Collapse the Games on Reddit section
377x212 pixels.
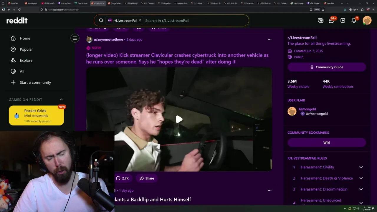pos(61,100)
